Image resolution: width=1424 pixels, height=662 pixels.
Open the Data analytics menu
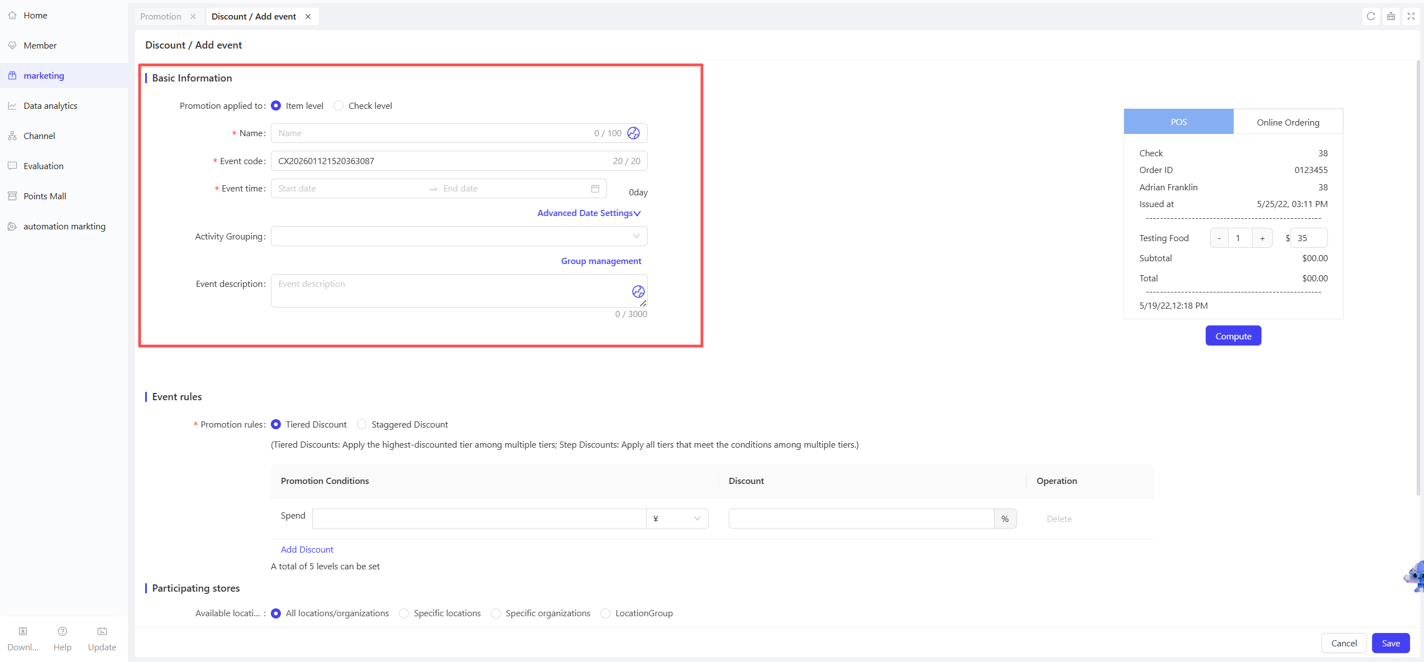click(50, 105)
